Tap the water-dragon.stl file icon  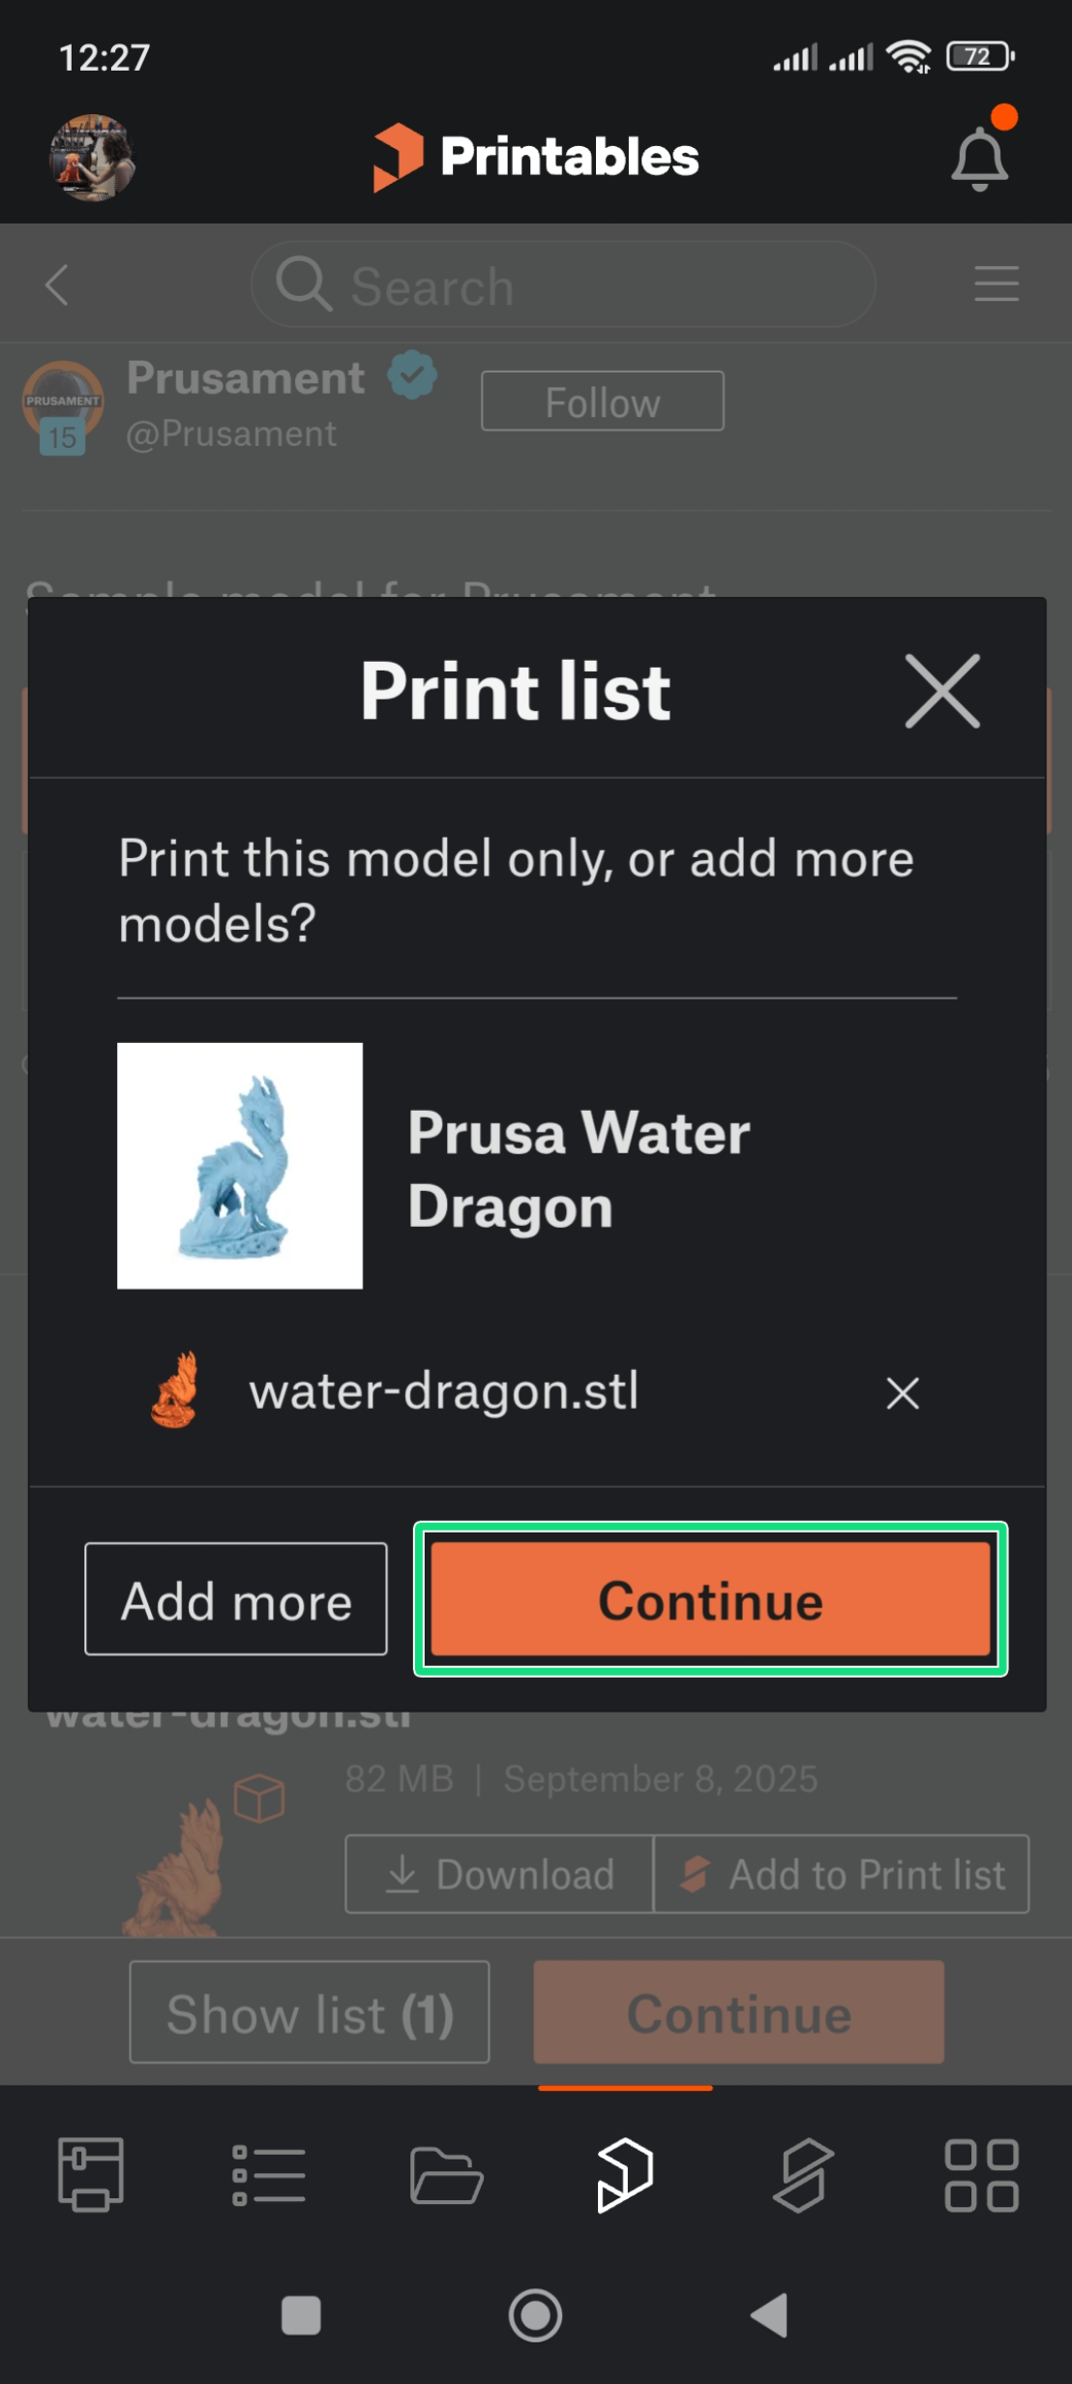point(175,1390)
